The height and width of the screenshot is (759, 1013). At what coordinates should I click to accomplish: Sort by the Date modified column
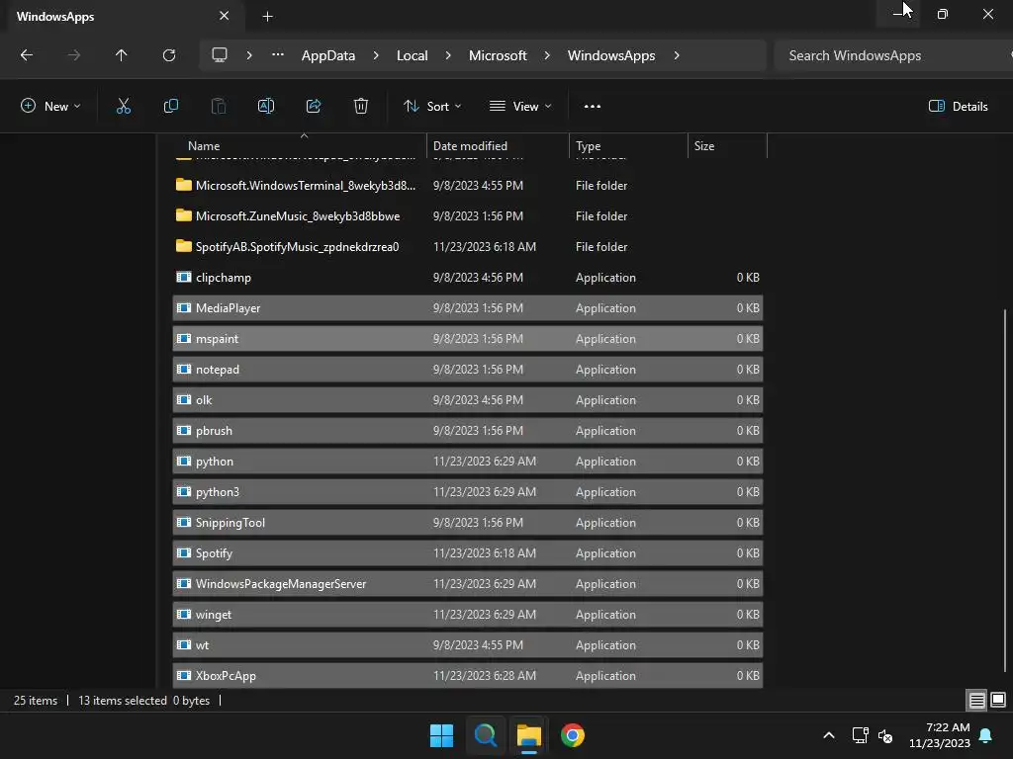(499, 146)
